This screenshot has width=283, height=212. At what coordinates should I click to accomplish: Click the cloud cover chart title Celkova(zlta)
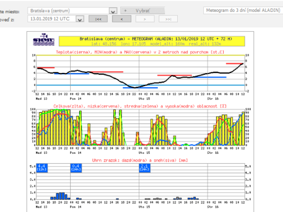[140, 106]
